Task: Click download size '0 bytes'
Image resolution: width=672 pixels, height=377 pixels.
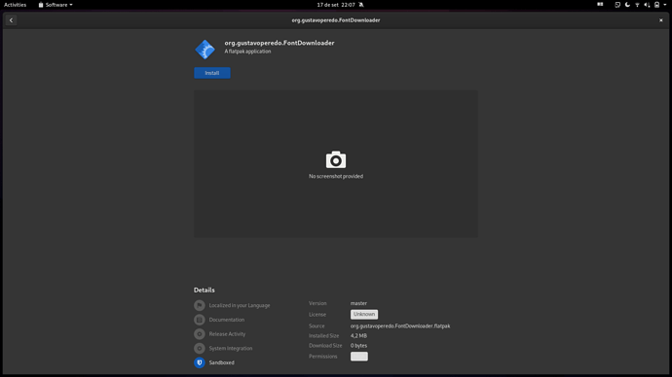Action: tap(358, 345)
